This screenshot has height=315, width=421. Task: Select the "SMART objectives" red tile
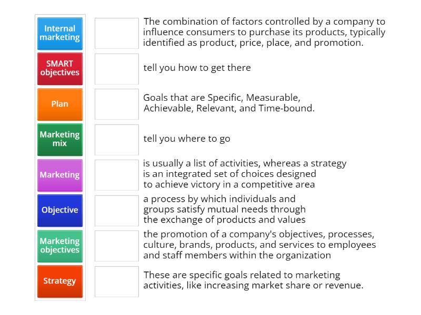tap(59, 69)
